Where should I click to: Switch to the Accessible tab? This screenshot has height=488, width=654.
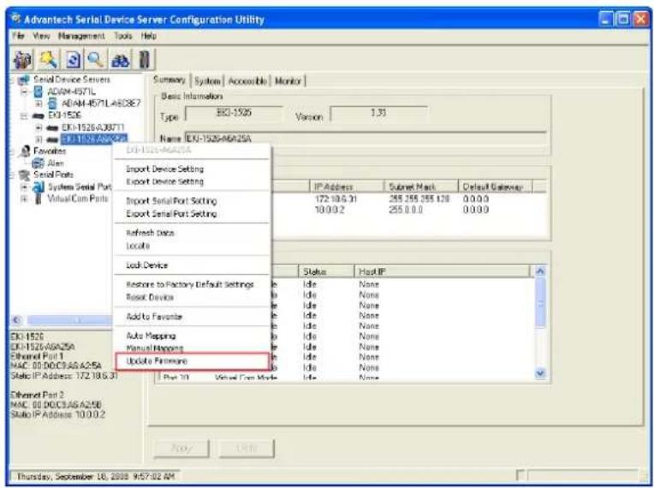point(247,81)
